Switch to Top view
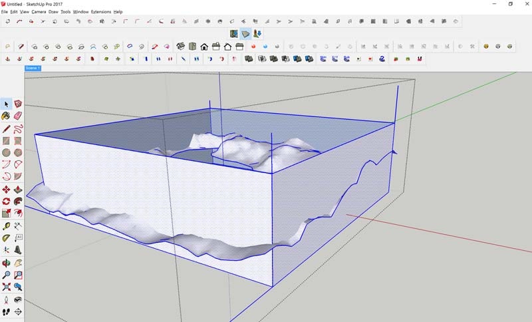Screen dimensions: 532x322 coord(192,47)
